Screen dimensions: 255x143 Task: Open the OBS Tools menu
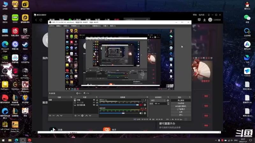click(x=106, y=26)
